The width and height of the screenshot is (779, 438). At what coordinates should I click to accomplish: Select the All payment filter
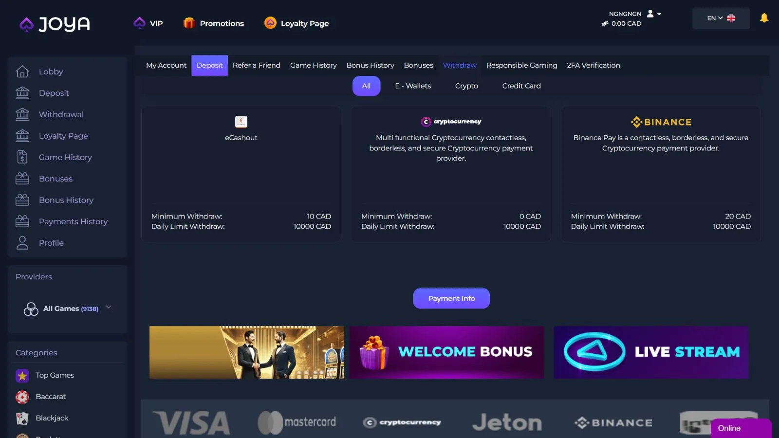[366, 86]
